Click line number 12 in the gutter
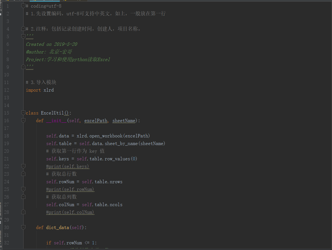The width and height of the screenshot is (332, 250). [x=7, y=90]
